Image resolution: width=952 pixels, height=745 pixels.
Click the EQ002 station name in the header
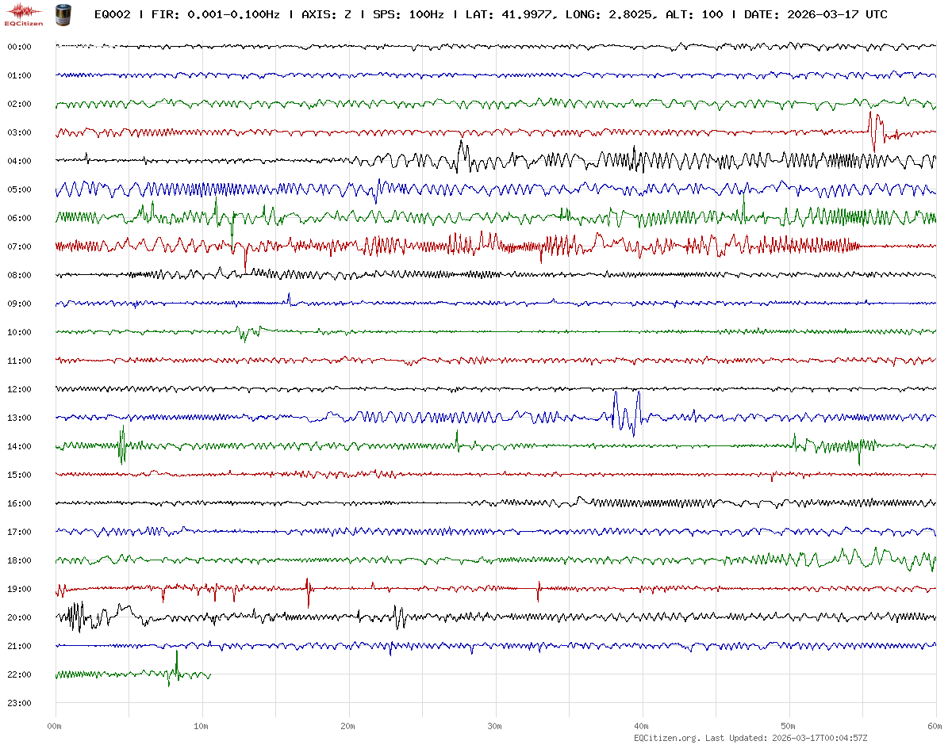[x=112, y=14]
